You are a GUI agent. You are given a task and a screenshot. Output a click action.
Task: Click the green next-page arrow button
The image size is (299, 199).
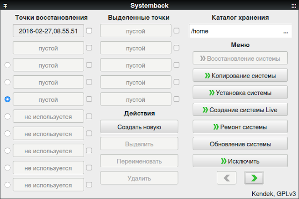click(x=254, y=178)
